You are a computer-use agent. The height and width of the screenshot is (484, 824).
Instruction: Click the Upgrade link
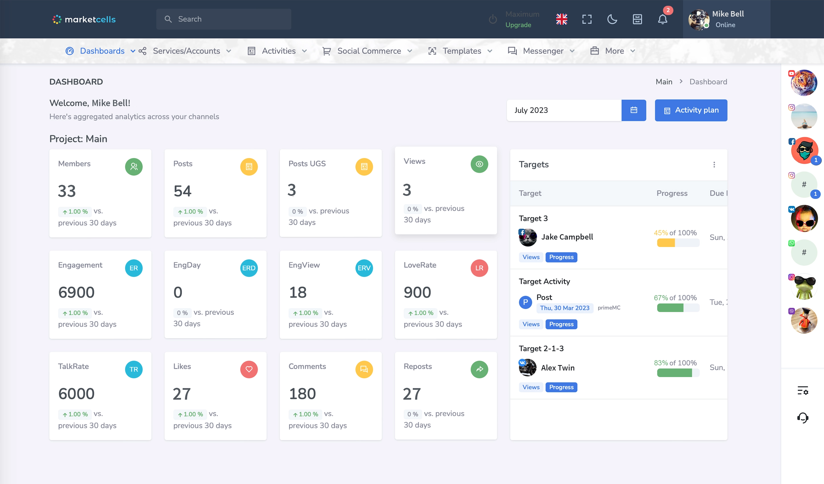point(518,25)
